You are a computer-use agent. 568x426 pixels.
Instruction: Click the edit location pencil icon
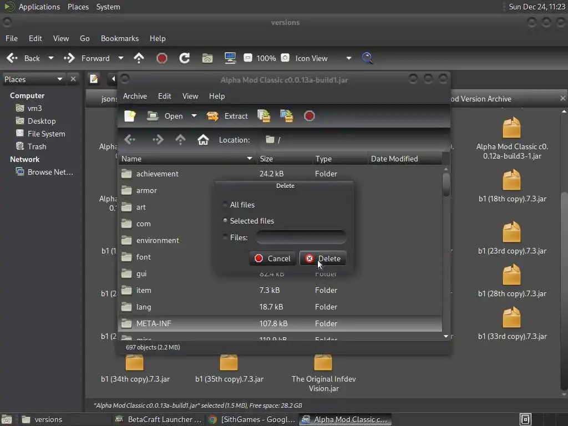point(94,79)
